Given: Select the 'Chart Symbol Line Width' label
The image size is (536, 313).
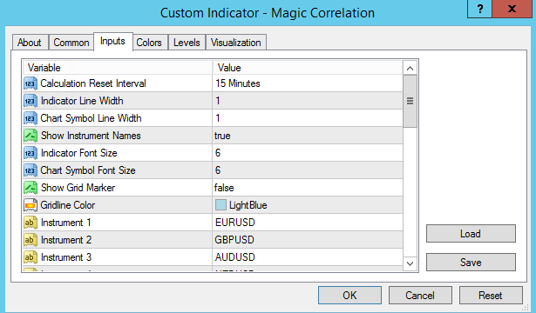Looking at the screenshot, I should (91, 118).
